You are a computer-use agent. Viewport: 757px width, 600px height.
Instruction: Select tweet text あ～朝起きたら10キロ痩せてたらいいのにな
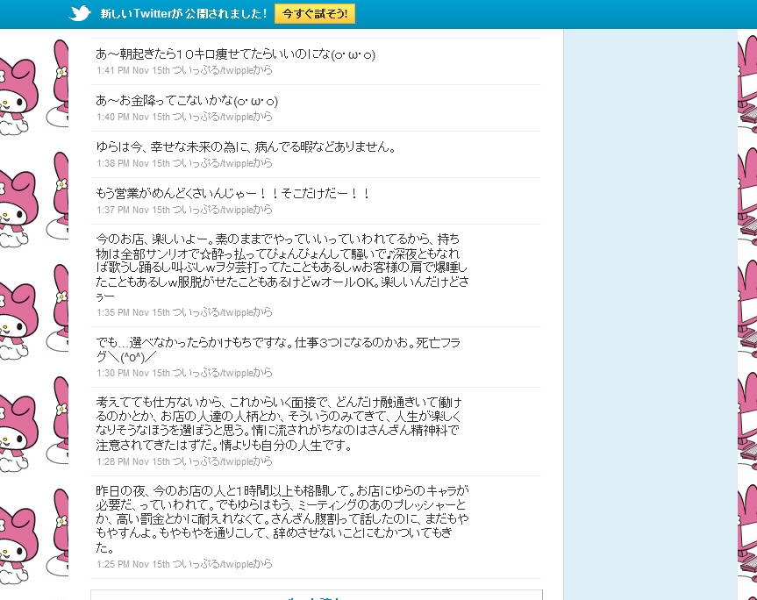tap(236, 54)
